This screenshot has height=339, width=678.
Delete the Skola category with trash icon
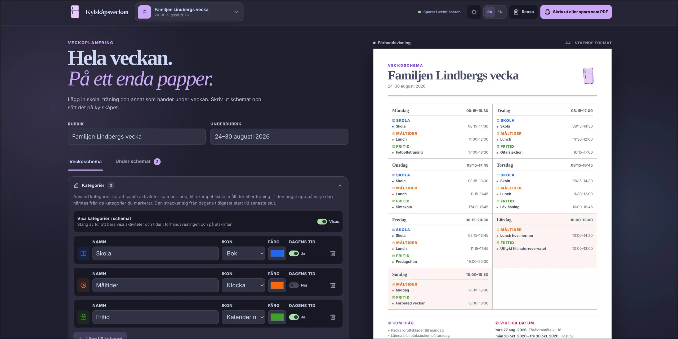pos(333,253)
